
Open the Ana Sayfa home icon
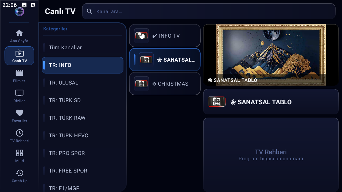click(19, 33)
